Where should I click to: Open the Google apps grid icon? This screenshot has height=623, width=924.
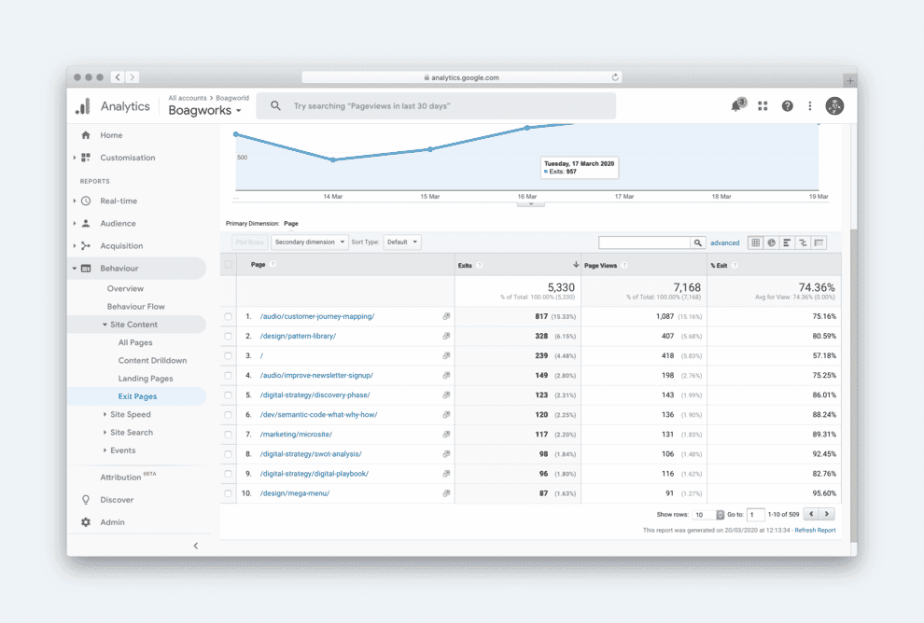(763, 106)
